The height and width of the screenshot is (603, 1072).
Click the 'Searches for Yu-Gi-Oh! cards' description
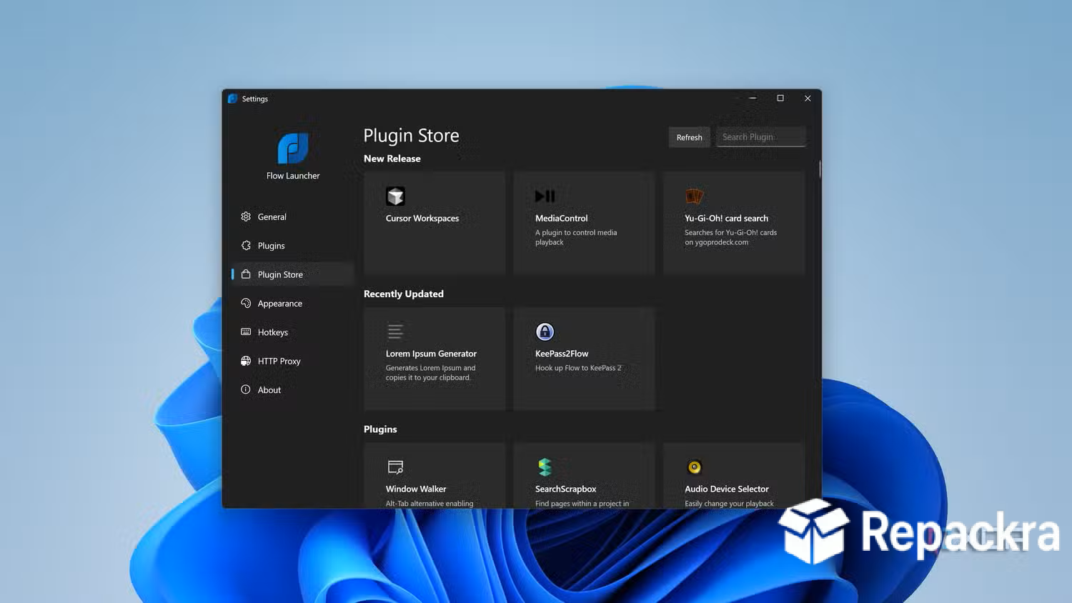point(730,237)
